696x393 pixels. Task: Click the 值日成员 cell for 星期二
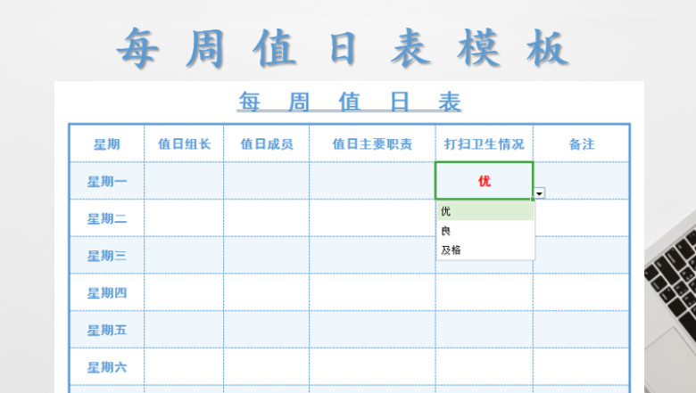(x=266, y=218)
